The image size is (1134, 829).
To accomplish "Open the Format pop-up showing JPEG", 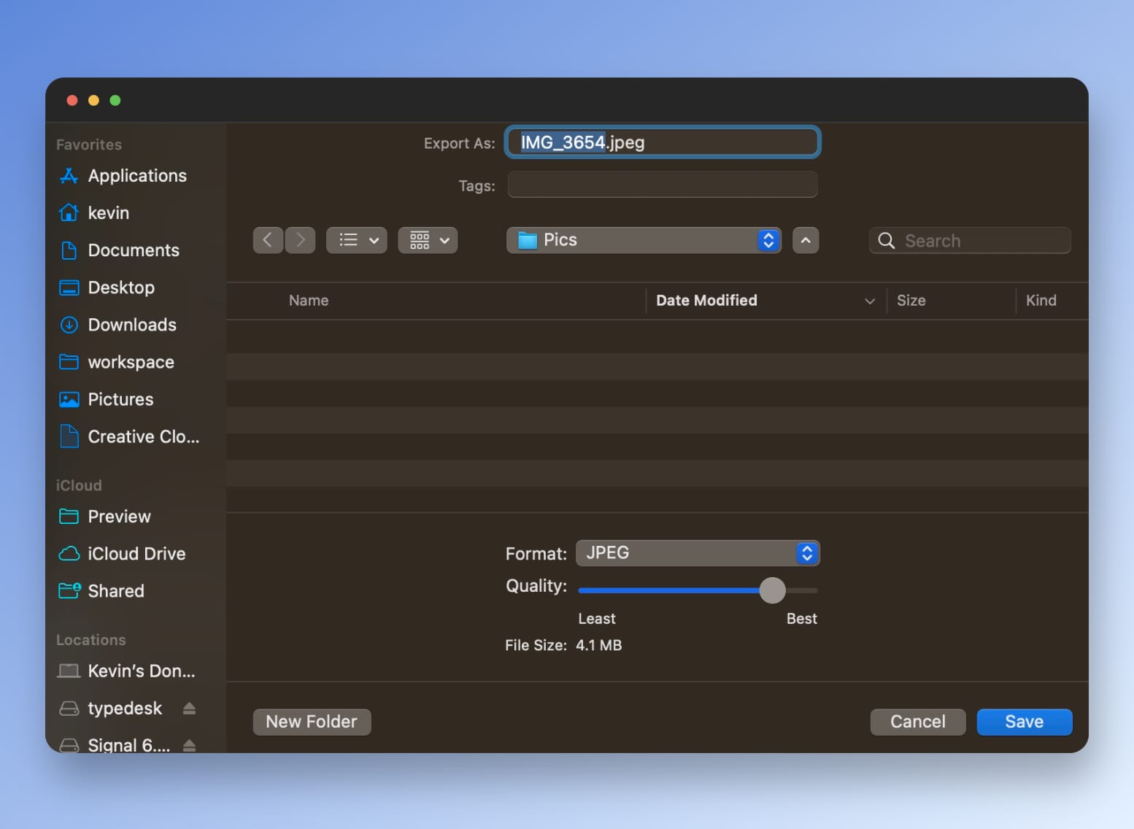I will click(698, 553).
